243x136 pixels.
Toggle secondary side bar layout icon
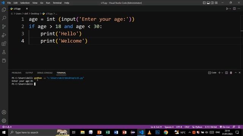[x=212, y=3]
